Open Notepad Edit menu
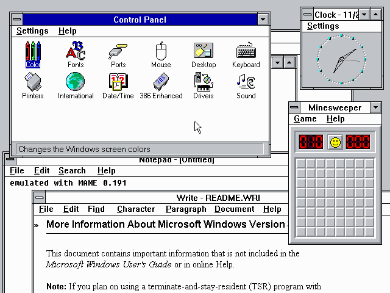Screen dimensions: 390x293 tap(42, 171)
